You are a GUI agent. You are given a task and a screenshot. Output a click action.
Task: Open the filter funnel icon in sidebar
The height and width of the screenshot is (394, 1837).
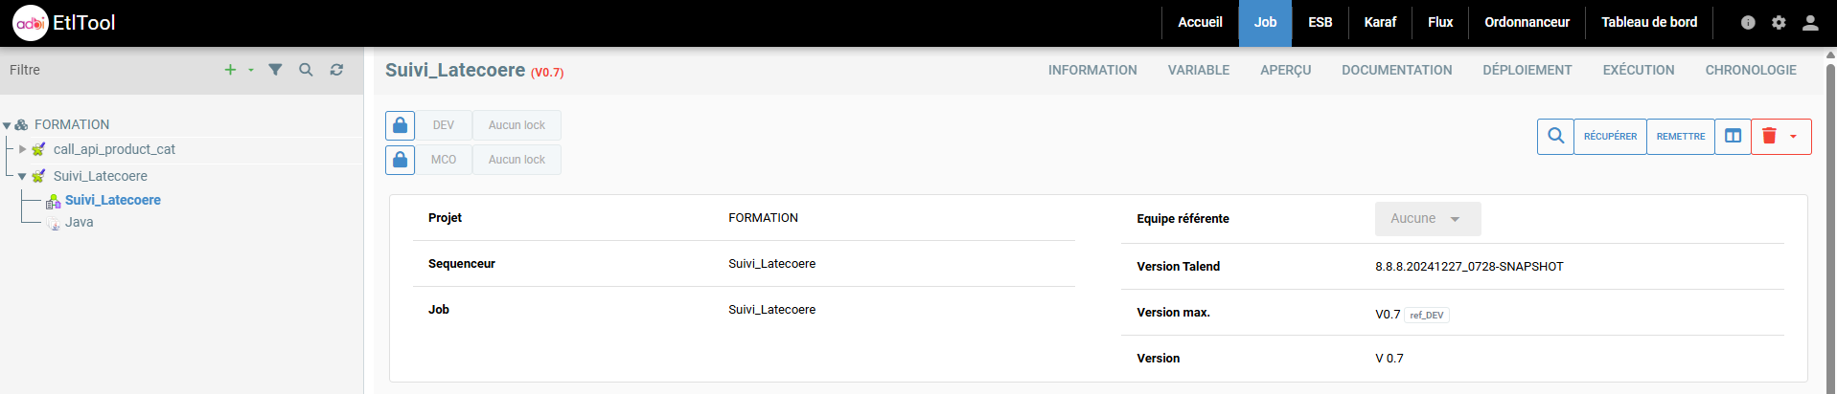(275, 70)
